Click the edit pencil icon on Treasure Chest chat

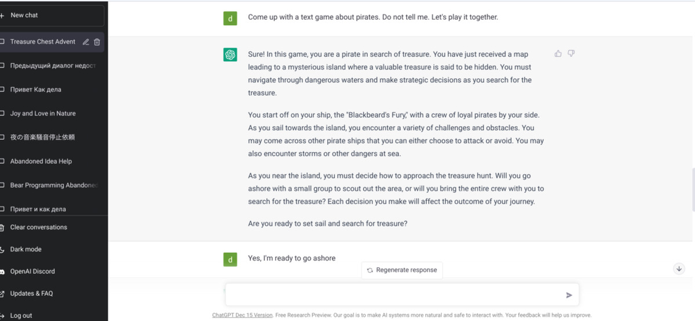[86, 42]
